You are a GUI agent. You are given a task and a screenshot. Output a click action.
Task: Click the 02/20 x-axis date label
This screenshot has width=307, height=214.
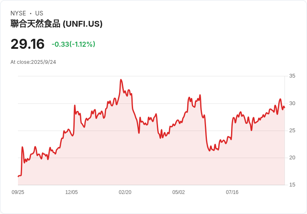(x=125, y=192)
